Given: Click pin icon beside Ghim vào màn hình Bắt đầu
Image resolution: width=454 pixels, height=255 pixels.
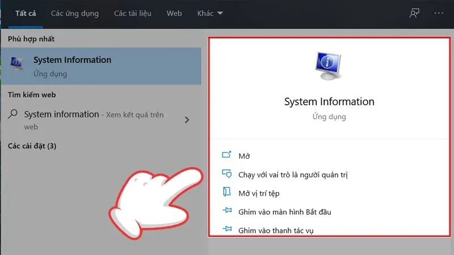Looking at the screenshot, I should (x=227, y=210).
